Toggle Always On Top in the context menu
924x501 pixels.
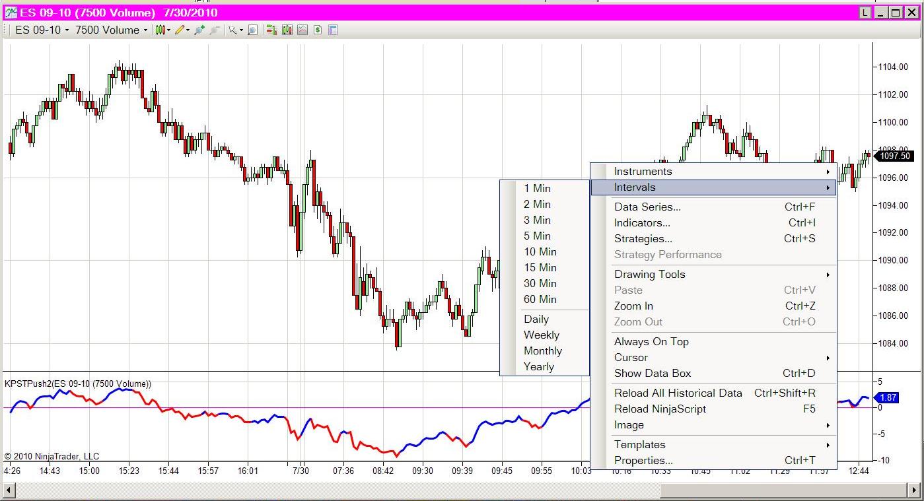(x=713, y=341)
